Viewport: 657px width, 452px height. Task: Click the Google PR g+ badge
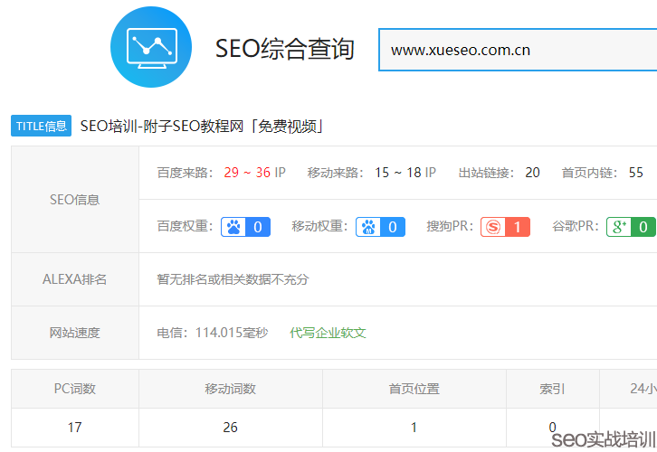point(630,226)
